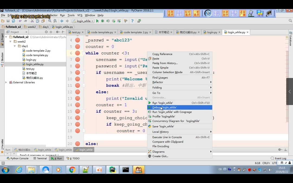Close the test.py editor tab
Screen dimensions: 293x183
[x=82, y=32]
